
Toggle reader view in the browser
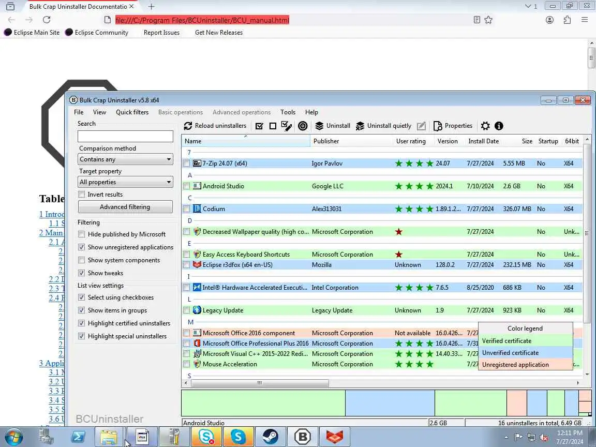tap(476, 20)
